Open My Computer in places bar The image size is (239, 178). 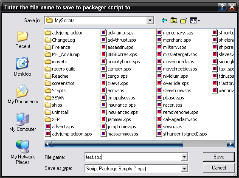point(22,122)
